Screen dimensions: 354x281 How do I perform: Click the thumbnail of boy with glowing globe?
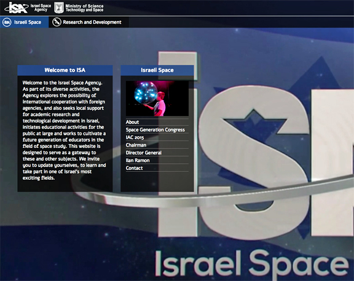tap(157, 99)
